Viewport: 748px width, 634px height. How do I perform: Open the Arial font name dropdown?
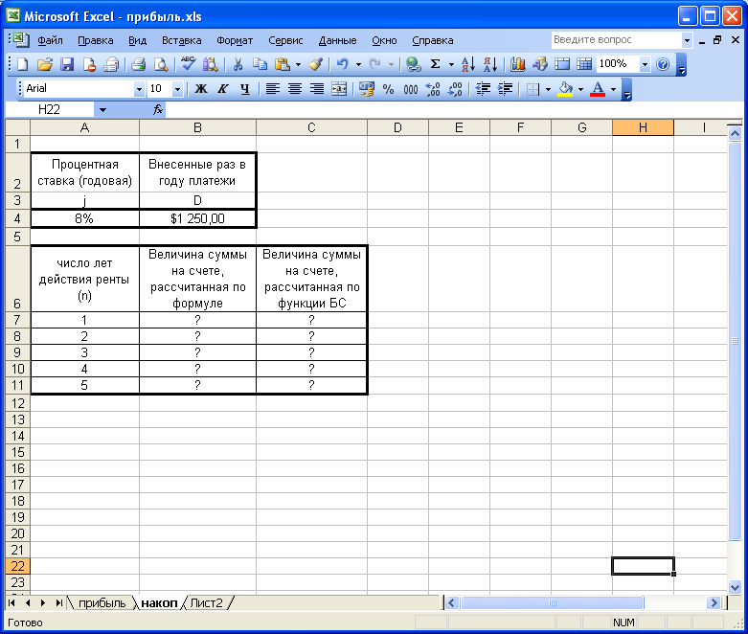[x=139, y=89]
